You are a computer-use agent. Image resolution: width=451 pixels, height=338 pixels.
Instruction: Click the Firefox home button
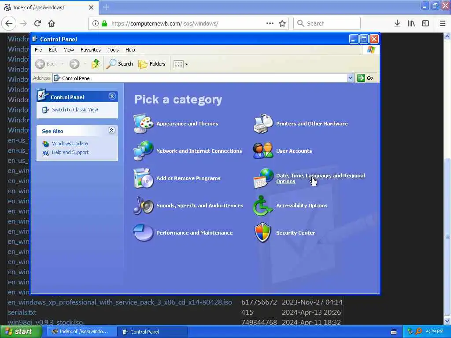[52, 23]
